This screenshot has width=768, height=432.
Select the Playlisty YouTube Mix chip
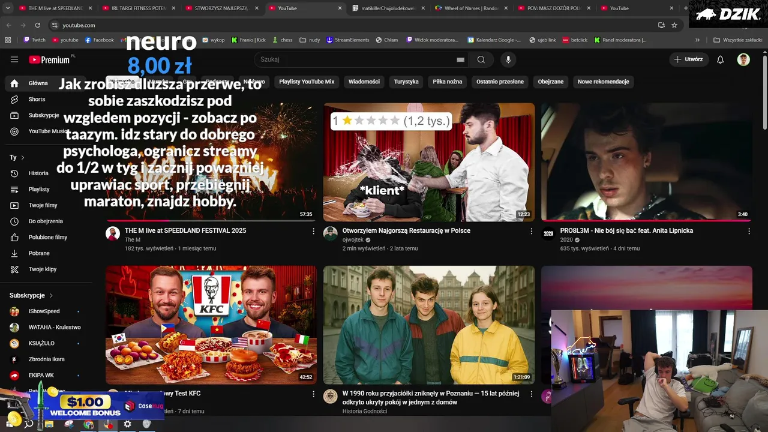click(x=307, y=82)
